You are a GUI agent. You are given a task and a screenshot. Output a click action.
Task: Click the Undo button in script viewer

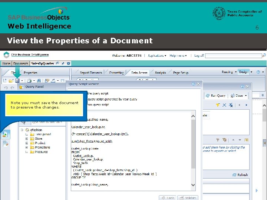point(168,198)
